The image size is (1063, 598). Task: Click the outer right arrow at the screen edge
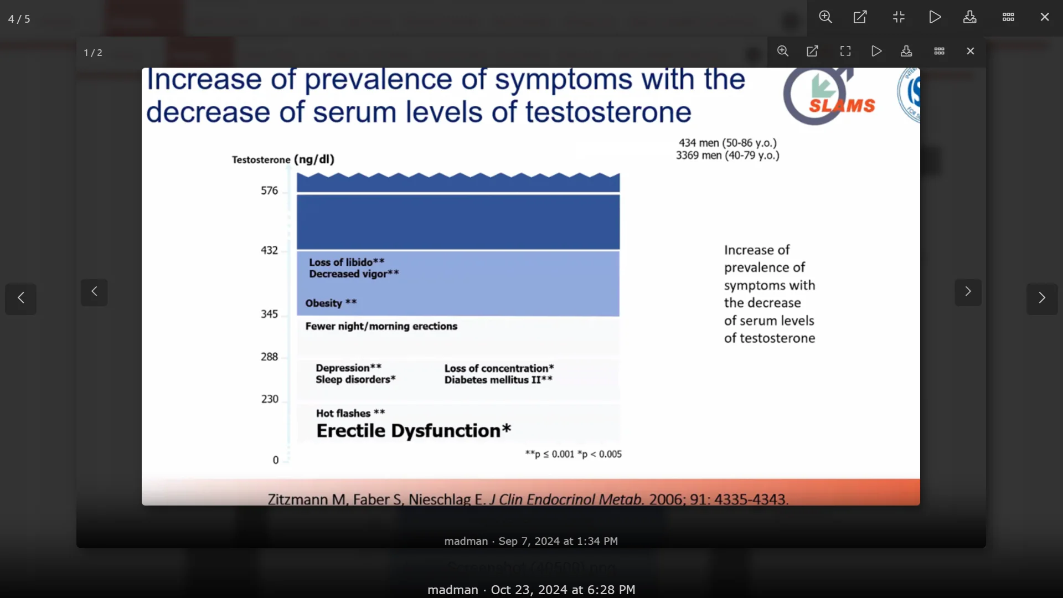click(1042, 298)
